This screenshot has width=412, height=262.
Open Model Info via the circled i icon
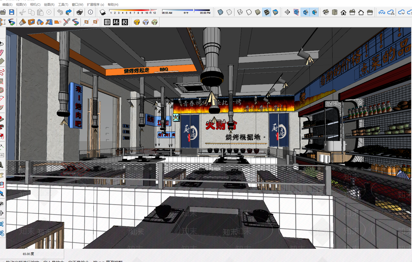pos(90,12)
